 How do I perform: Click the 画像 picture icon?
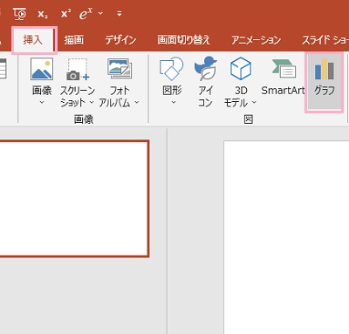pyautogui.click(x=42, y=69)
